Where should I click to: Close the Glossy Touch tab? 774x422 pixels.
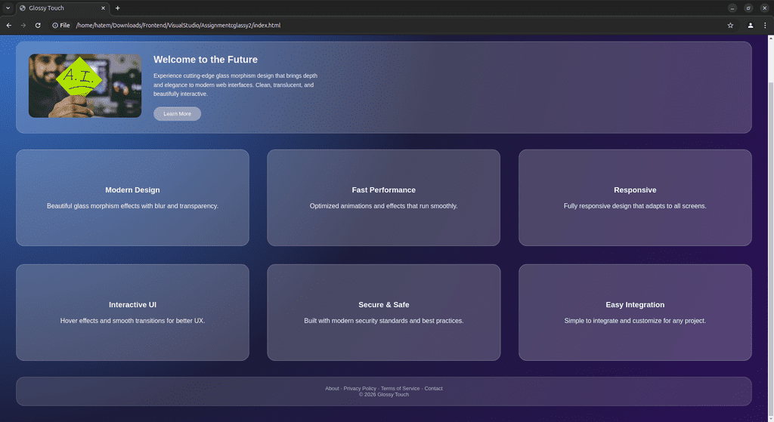(103, 8)
